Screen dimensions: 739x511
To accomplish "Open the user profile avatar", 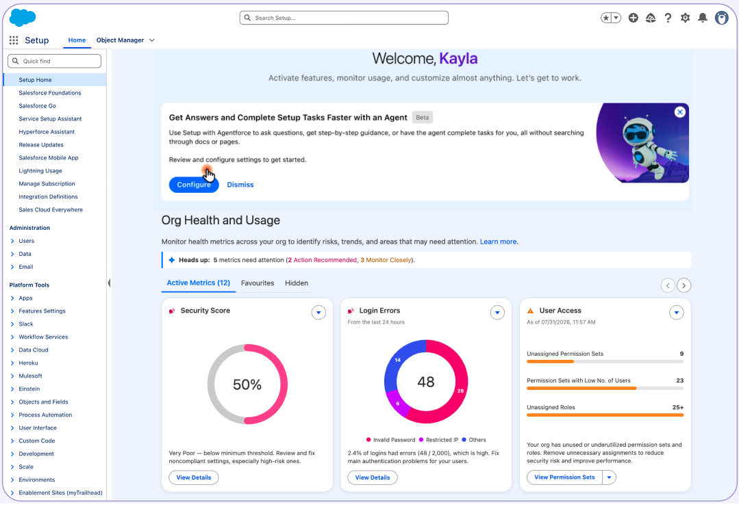I will tap(722, 18).
